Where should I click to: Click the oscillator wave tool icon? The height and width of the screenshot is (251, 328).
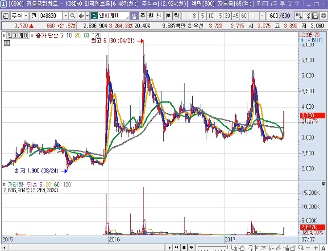[x=271, y=247]
